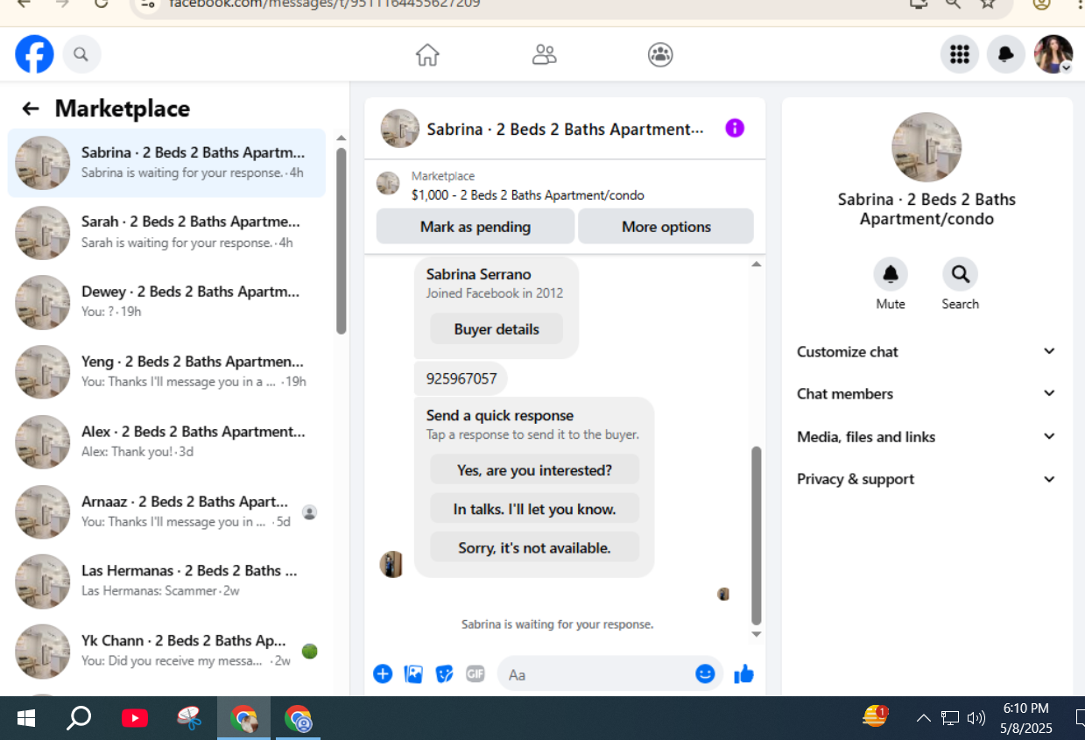The width and height of the screenshot is (1085, 740).
Task: Search in conversation magnifier icon
Action: pos(960,275)
